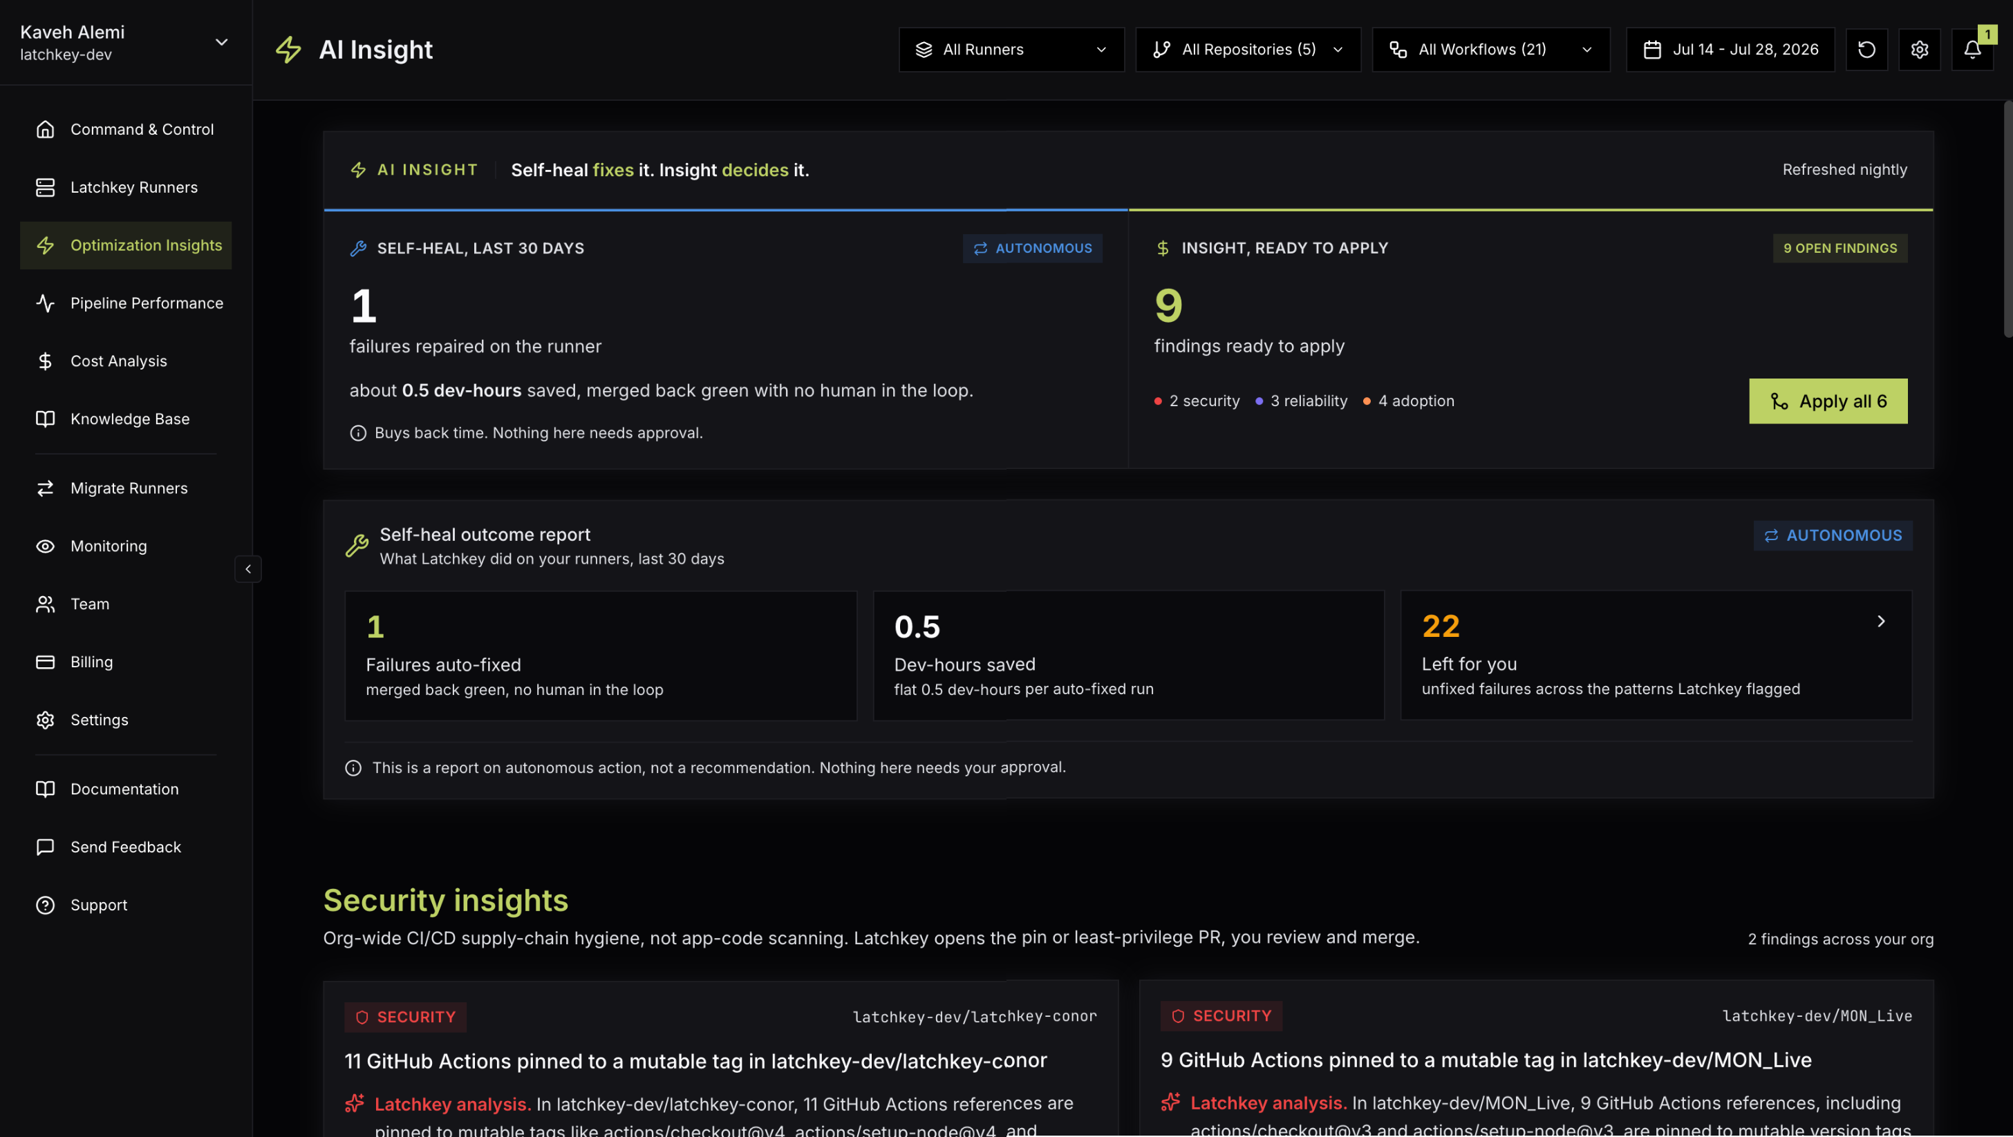Click the Migrate Runners arrows icon

point(46,488)
